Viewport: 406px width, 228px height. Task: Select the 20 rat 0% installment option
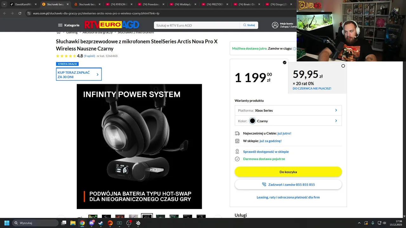pyautogui.click(x=317, y=78)
